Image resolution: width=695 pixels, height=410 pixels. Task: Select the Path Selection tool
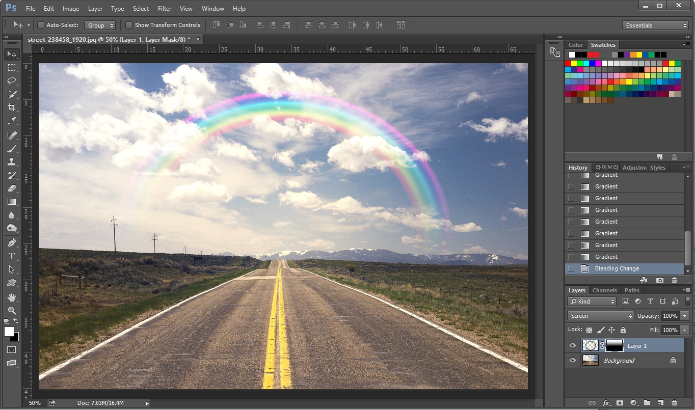click(12, 269)
